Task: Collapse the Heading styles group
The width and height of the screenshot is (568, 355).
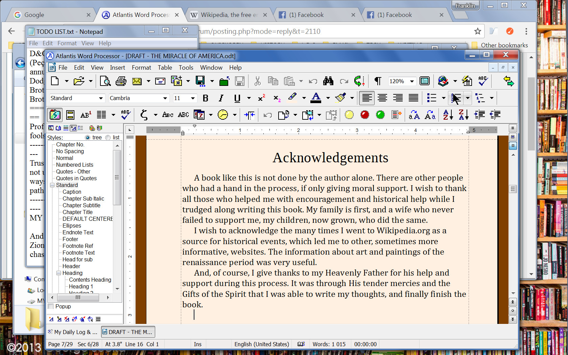Action: [58, 273]
